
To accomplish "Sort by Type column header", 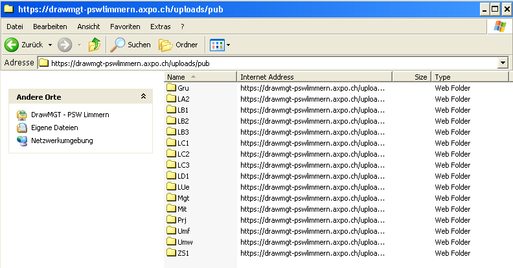I will (x=470, y=77).
